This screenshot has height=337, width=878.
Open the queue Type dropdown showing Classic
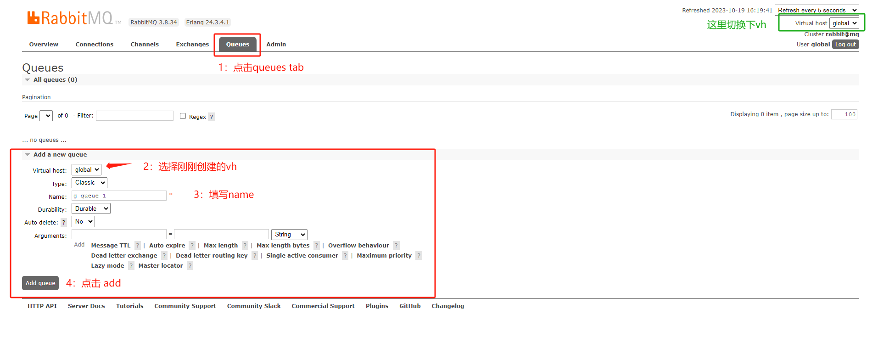point(89,183)
